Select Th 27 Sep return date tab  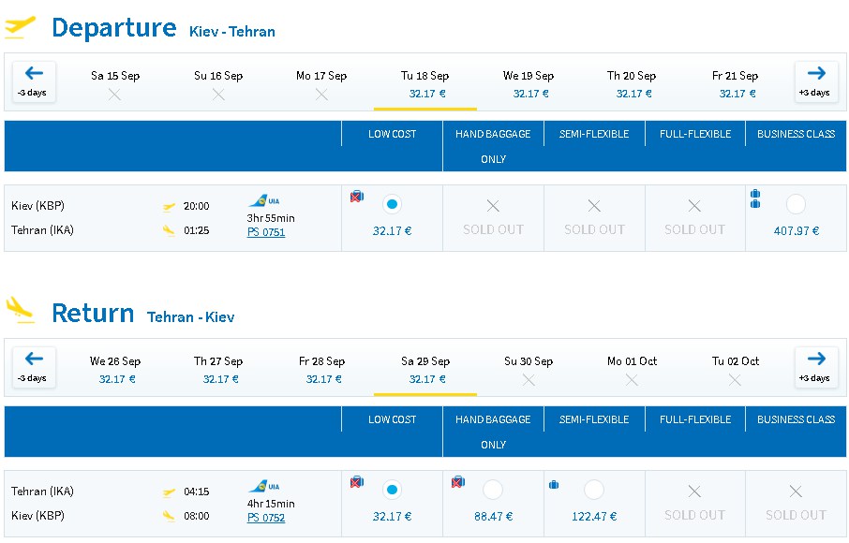click(218, 370)
